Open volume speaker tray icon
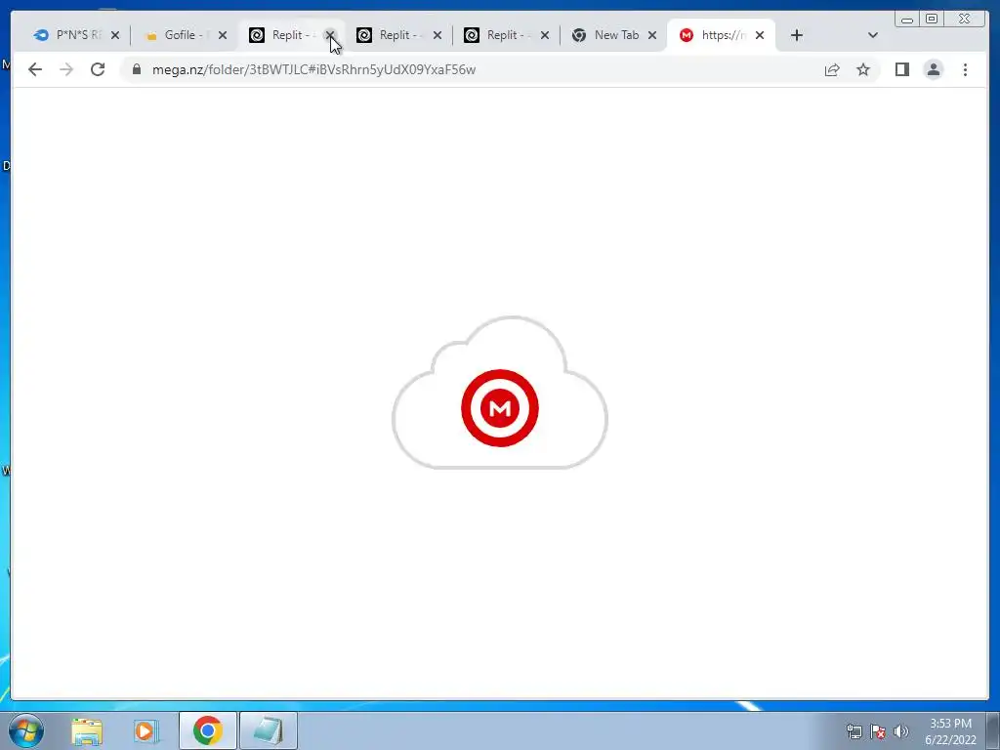 click(900, 731)
